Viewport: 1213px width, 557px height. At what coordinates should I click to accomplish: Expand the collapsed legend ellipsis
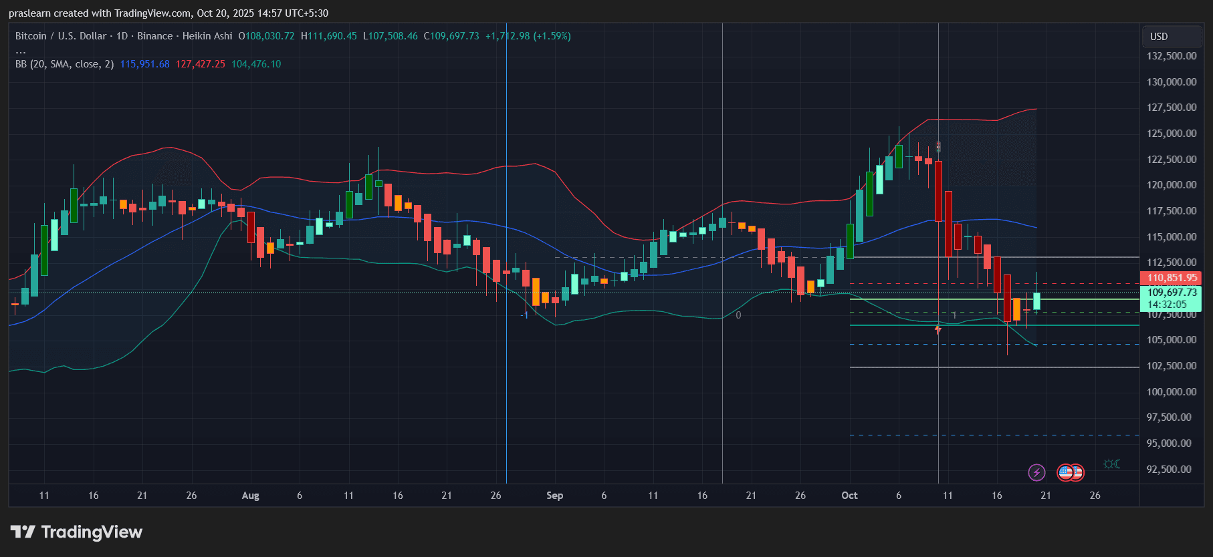point(21,51)
